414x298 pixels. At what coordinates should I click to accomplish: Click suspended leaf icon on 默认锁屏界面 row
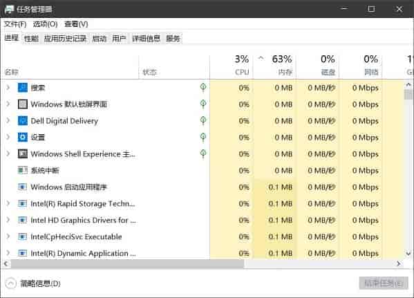tap(203, 104)
